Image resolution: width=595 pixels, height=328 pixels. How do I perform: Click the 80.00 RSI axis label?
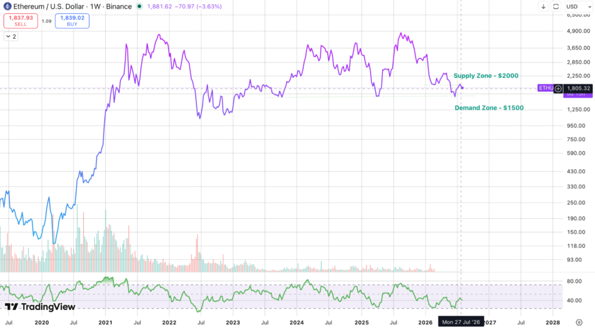tap(575, 282)
